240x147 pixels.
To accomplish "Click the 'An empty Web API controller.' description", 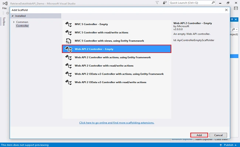I will (x=192, y=34).
